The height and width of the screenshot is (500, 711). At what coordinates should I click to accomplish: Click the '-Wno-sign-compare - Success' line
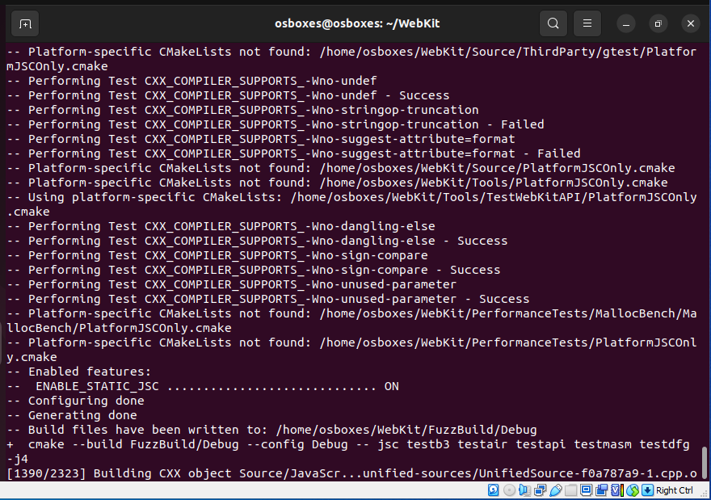[254, 270]
